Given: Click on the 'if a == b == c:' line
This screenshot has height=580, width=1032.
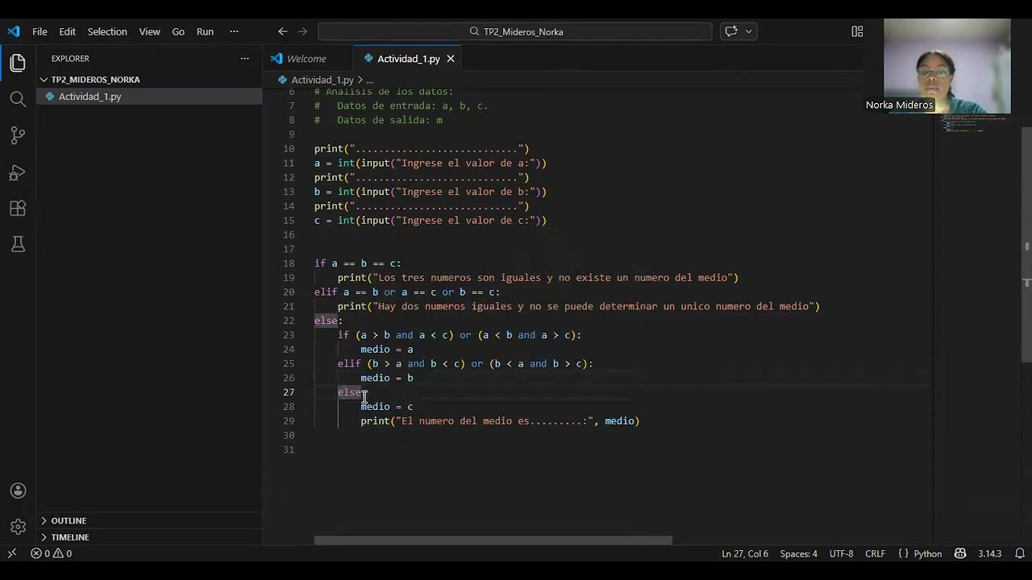Looking at the screenshot, I should click(357, 263).
